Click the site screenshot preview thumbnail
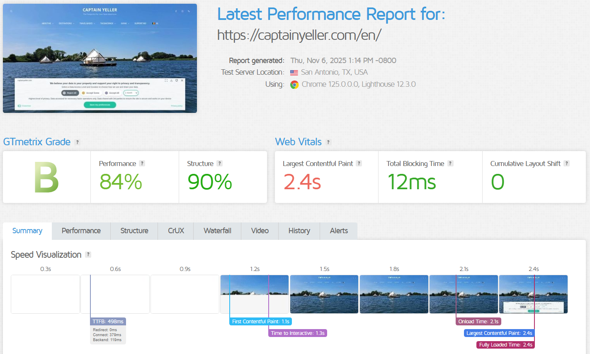The image size is (590, 354). [100, 58]
